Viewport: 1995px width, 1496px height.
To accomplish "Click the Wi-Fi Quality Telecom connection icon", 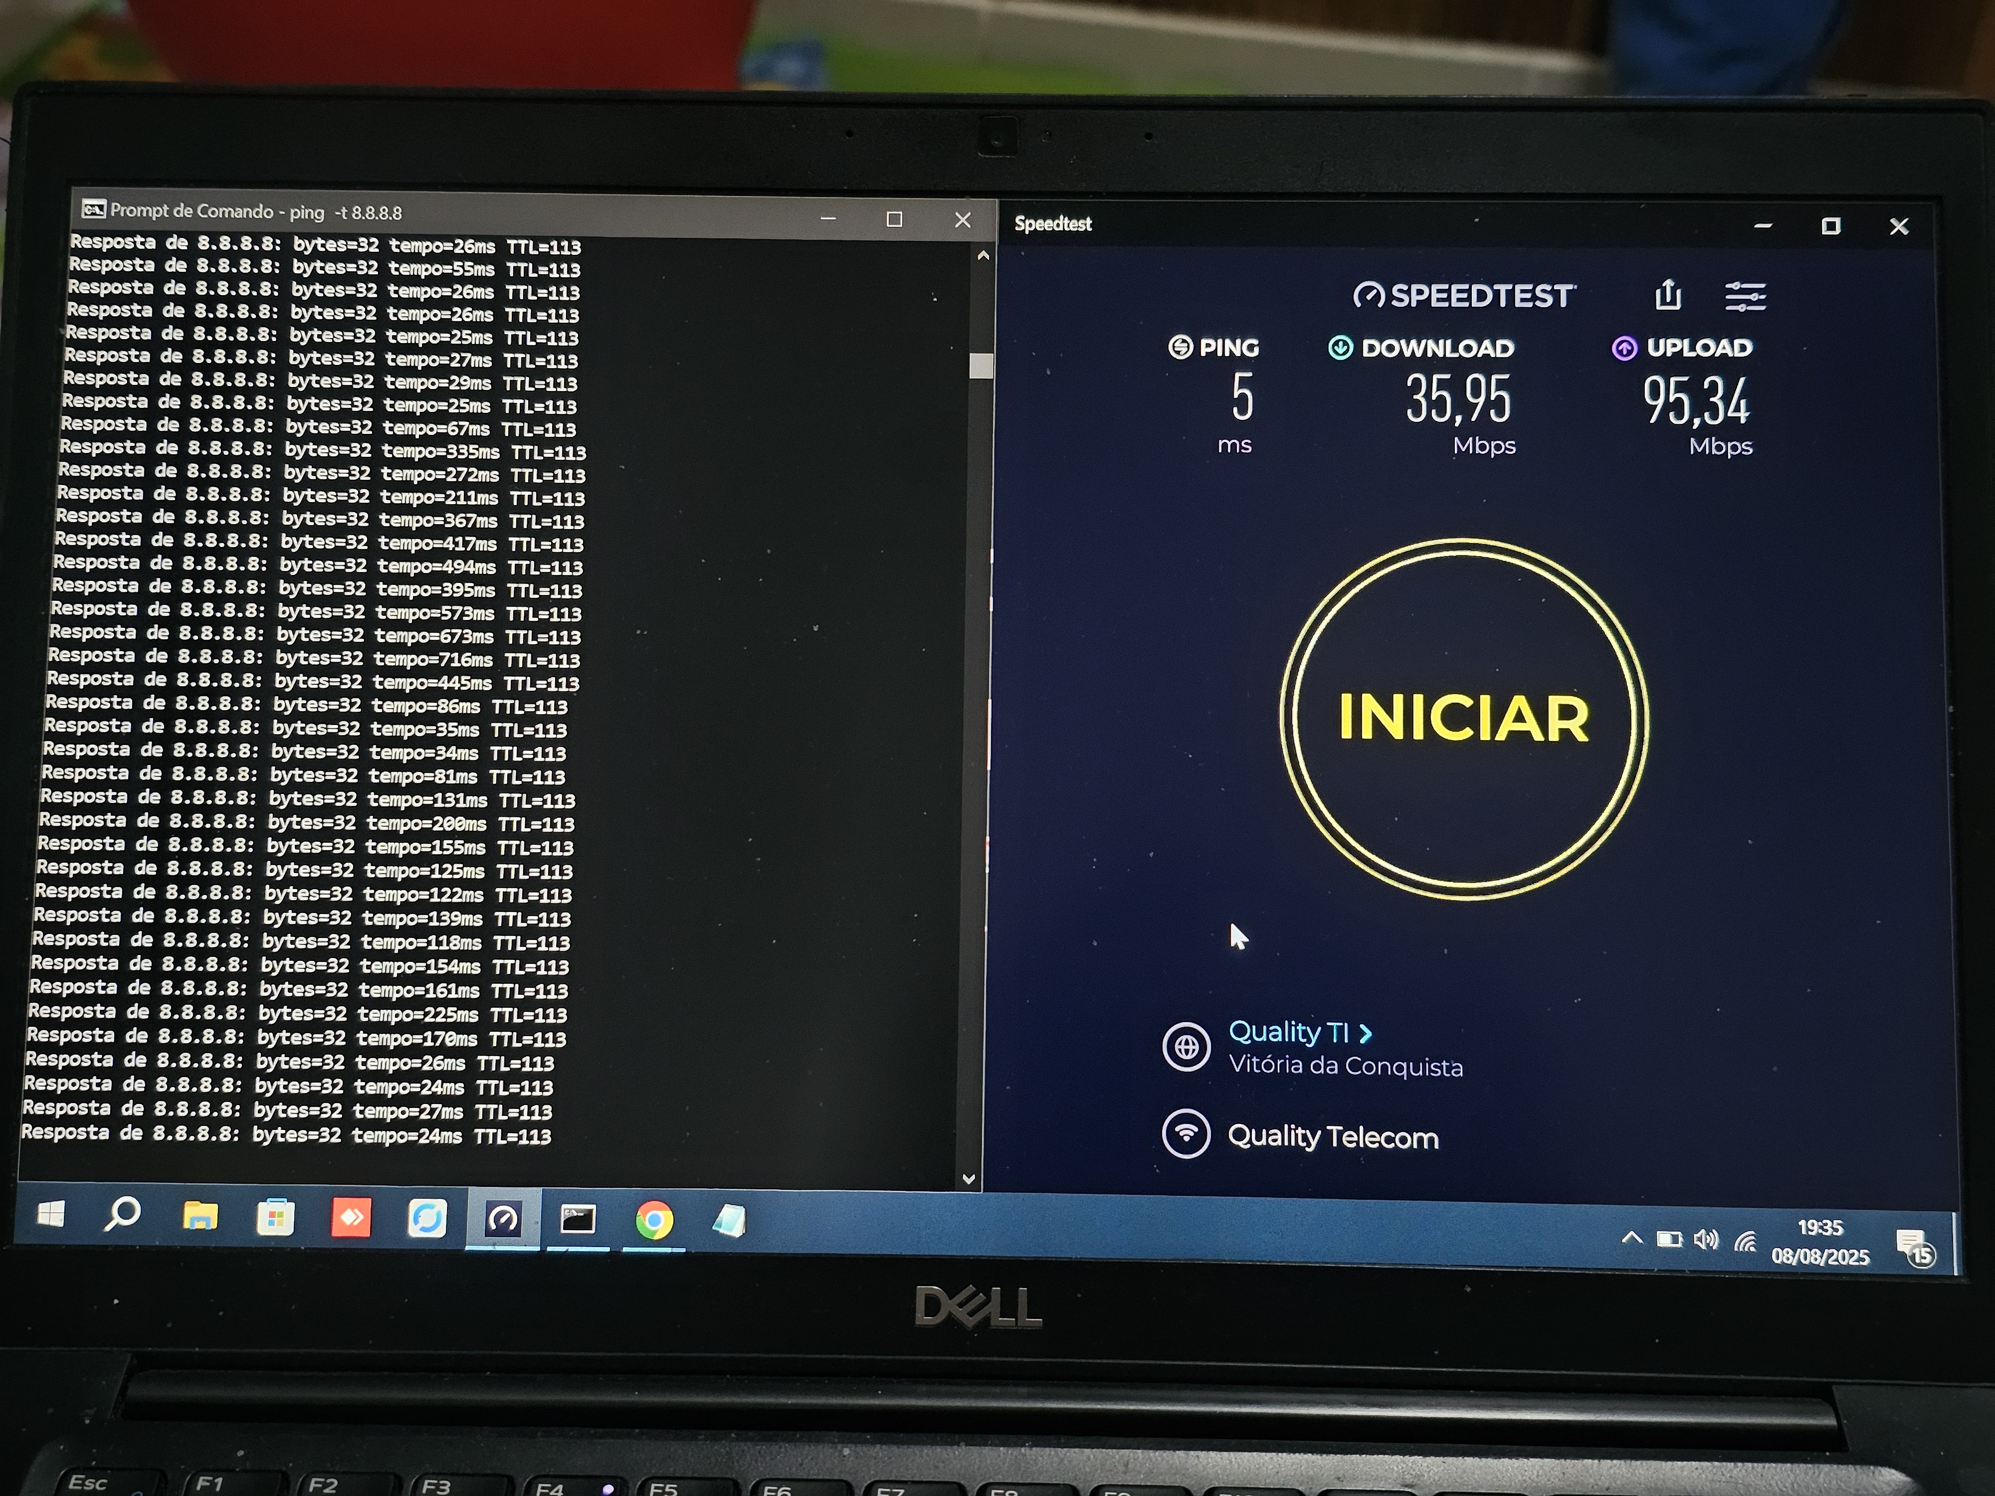I will point(1186,1133).
